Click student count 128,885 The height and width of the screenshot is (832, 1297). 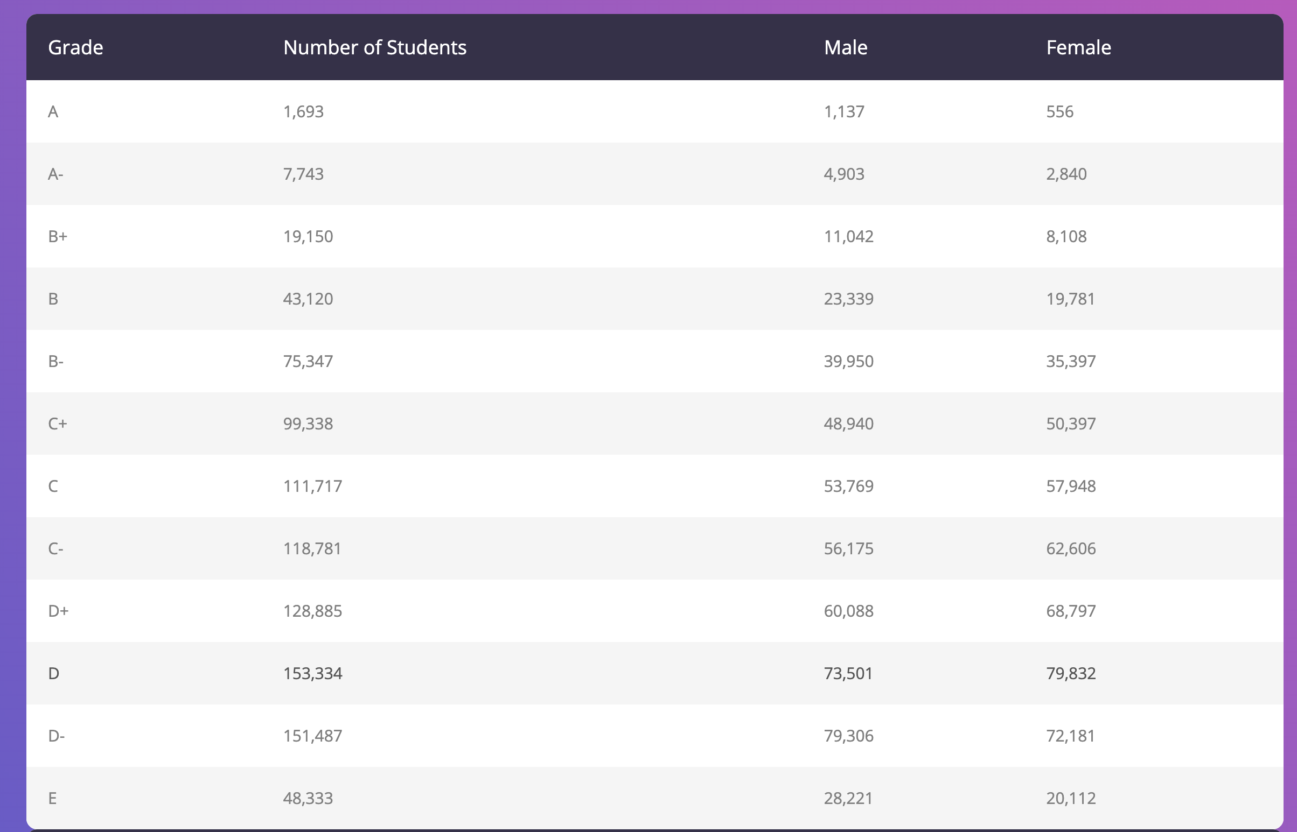coord(312,611)
